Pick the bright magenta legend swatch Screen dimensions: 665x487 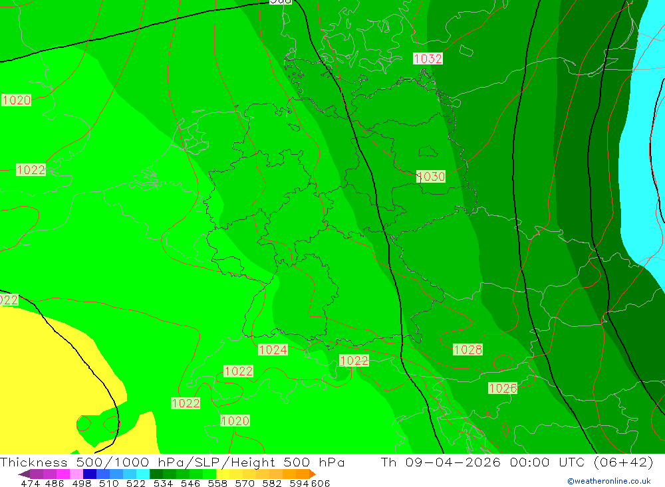(x=62, y=474)
